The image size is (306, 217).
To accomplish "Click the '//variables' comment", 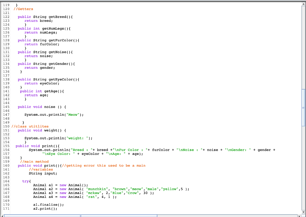I will click(x=41, y=169).
